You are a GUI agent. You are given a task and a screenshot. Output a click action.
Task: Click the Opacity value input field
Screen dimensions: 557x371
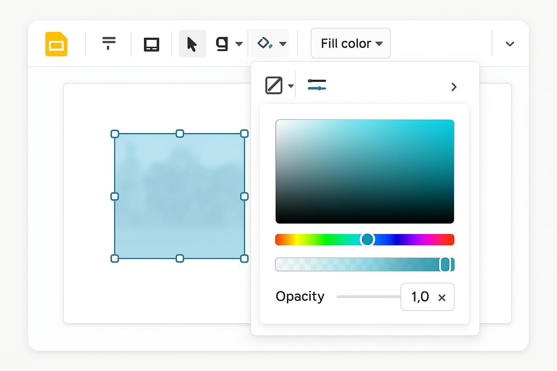click(x=420, y=297)
